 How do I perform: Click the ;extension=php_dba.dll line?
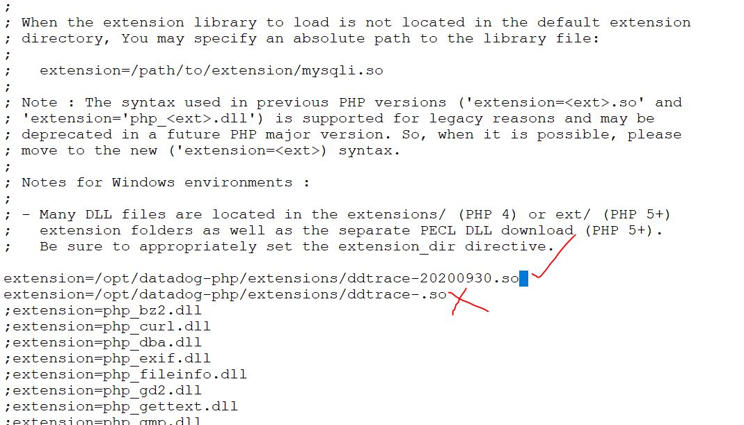point(103,342)
